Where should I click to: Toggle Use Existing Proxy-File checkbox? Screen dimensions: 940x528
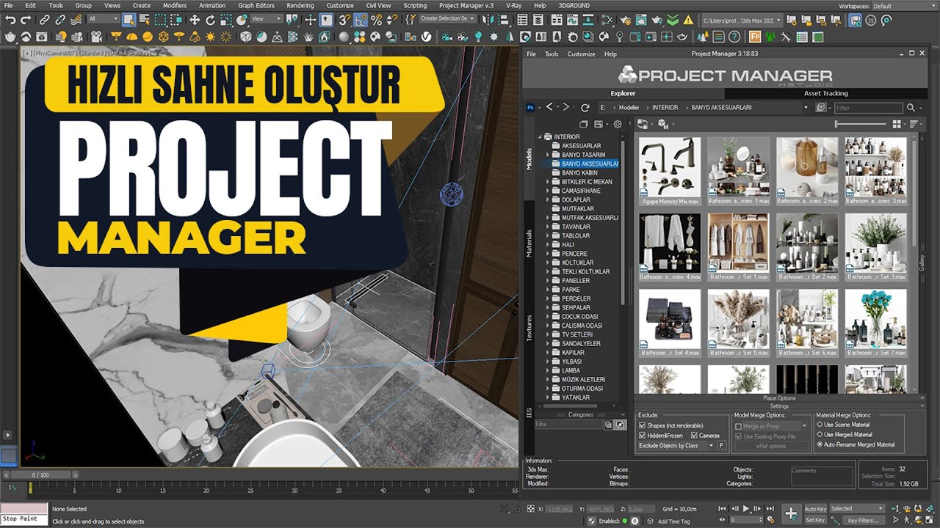(x=739, y=436)
